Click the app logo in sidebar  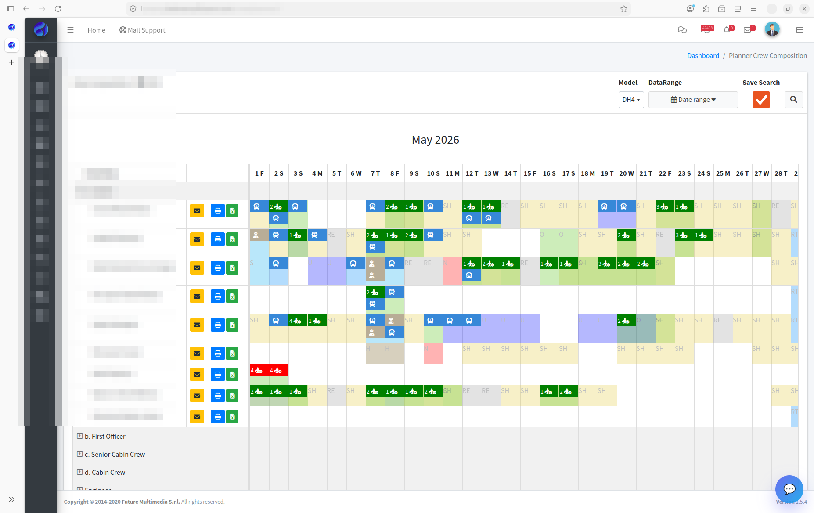tap(41, 29)
